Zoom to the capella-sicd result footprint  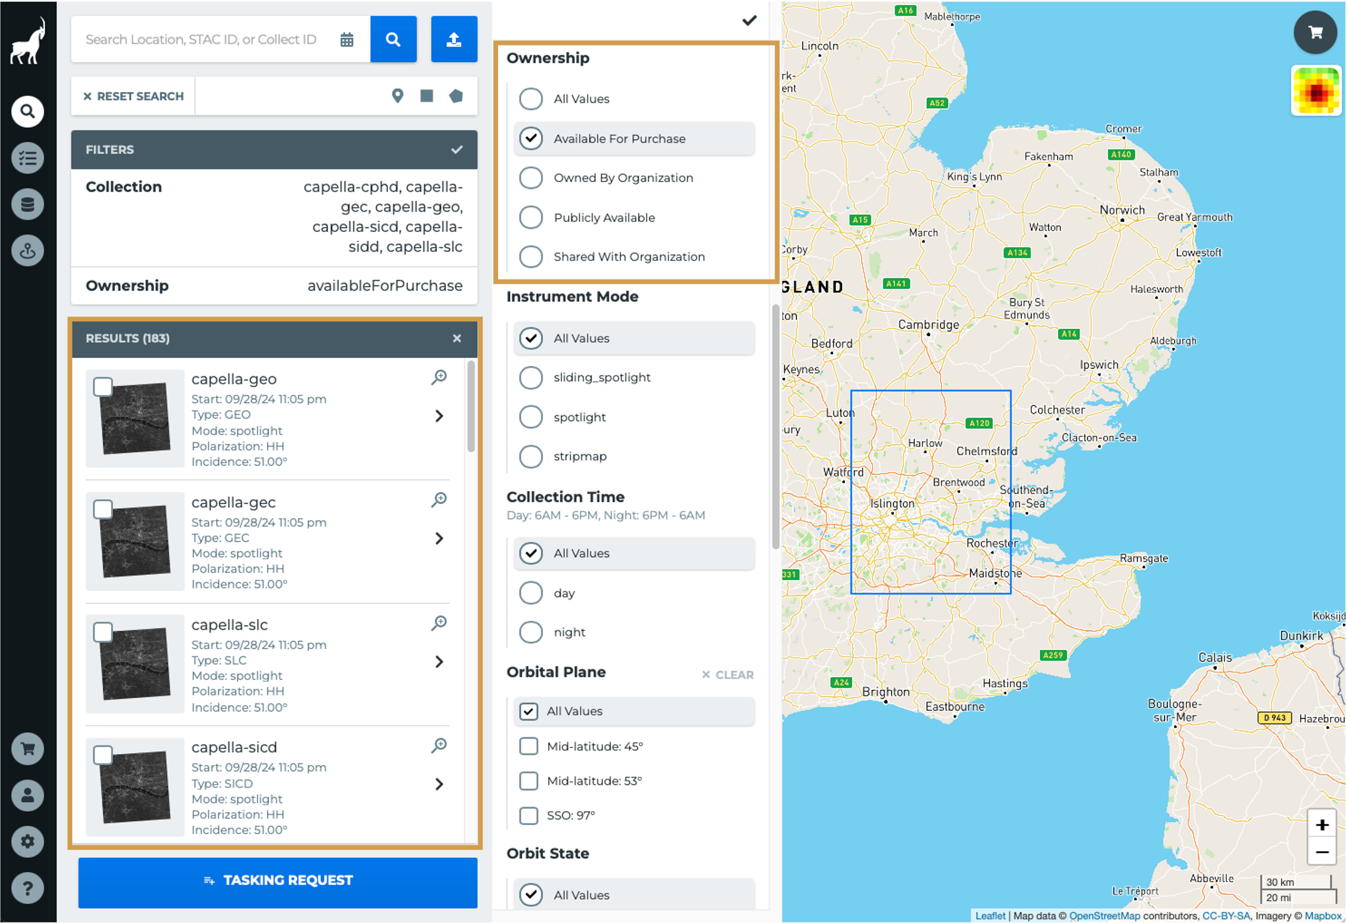pos(439,746)
